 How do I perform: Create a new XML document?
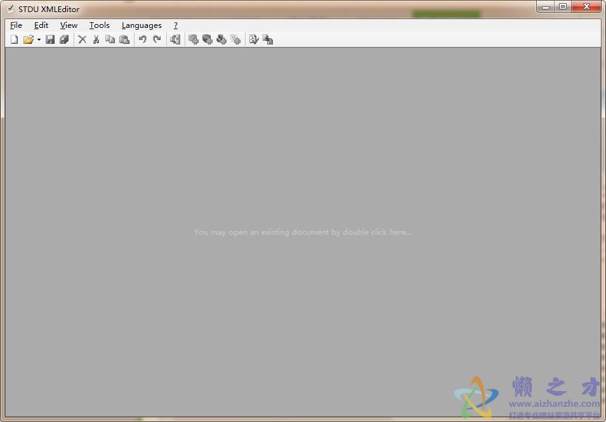point(14,39)
